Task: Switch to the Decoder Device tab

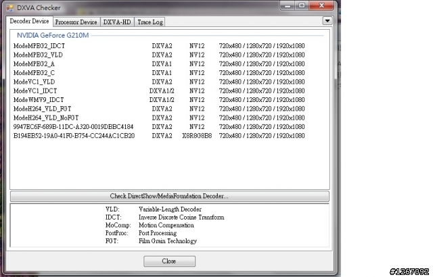Action: 29,21
